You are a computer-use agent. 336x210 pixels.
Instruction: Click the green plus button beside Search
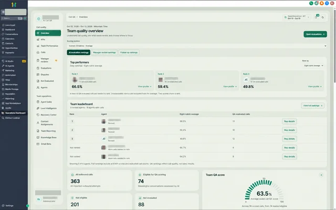coord(25,18)
